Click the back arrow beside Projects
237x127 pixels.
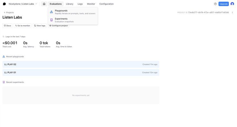pos(4,13)
